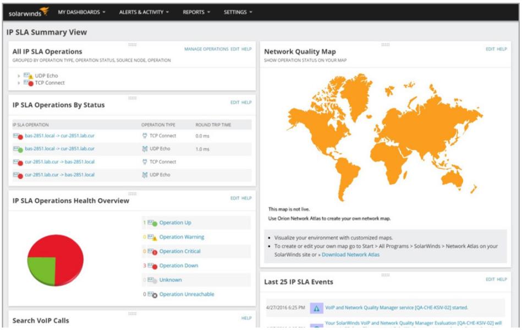This screenshot has height=330, width=522.
Task: Click the orange world map image
Action: pos(385,137)
